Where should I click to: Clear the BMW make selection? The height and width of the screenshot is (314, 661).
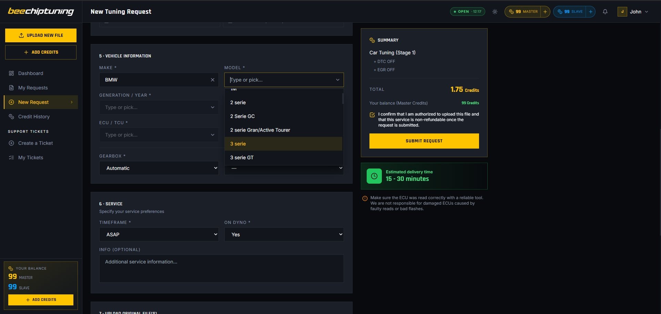(213, 80)
